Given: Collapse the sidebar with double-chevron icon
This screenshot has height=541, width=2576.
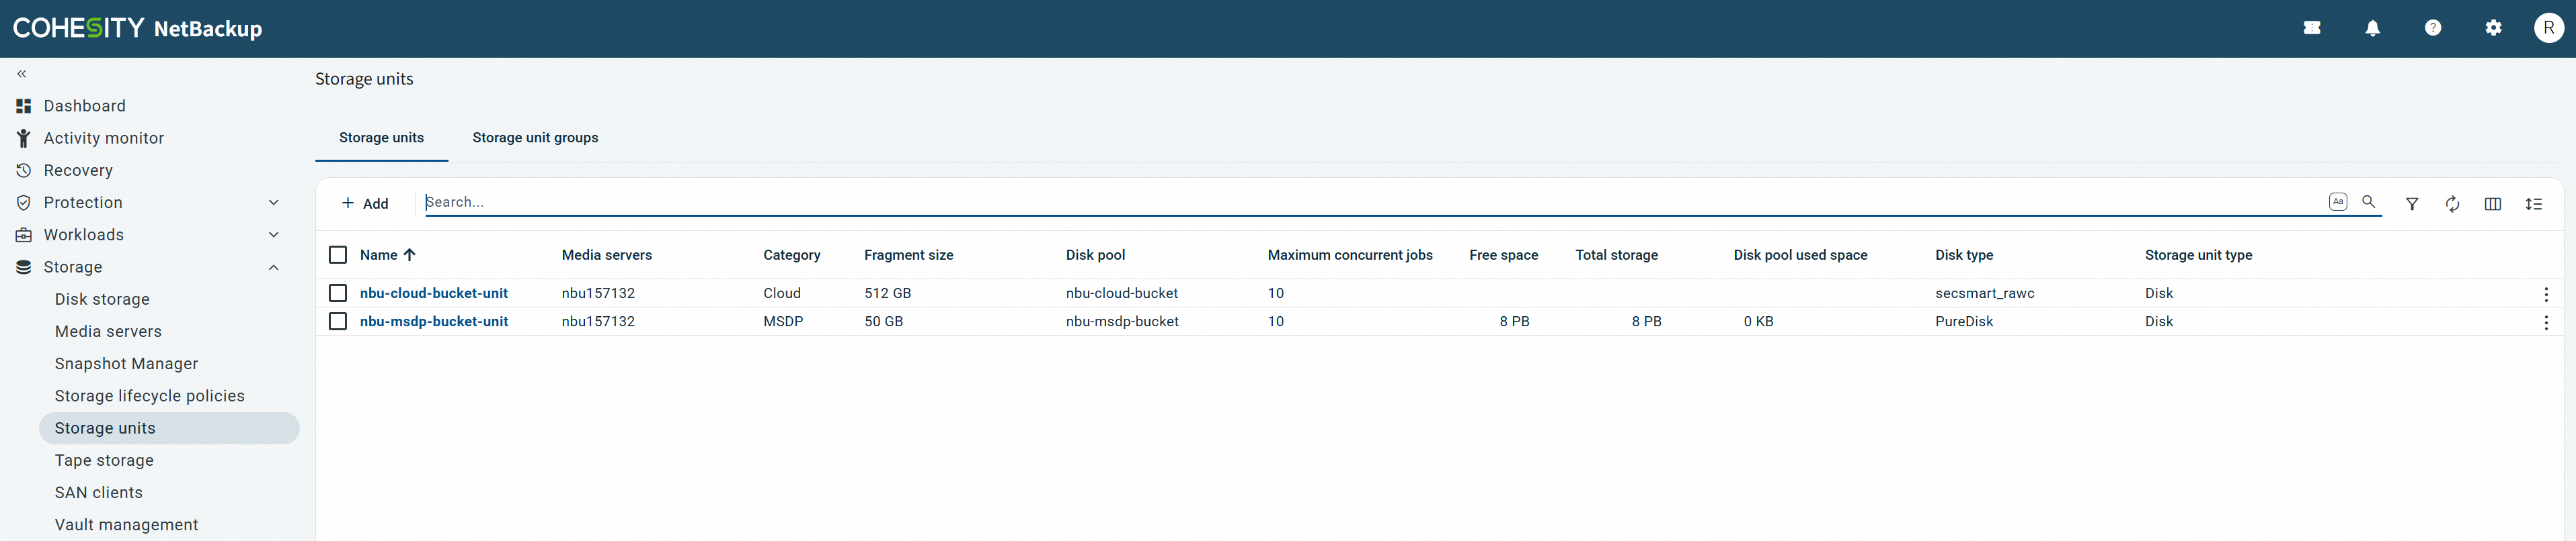Looking at the screenshot, I should tap(22, 74).
